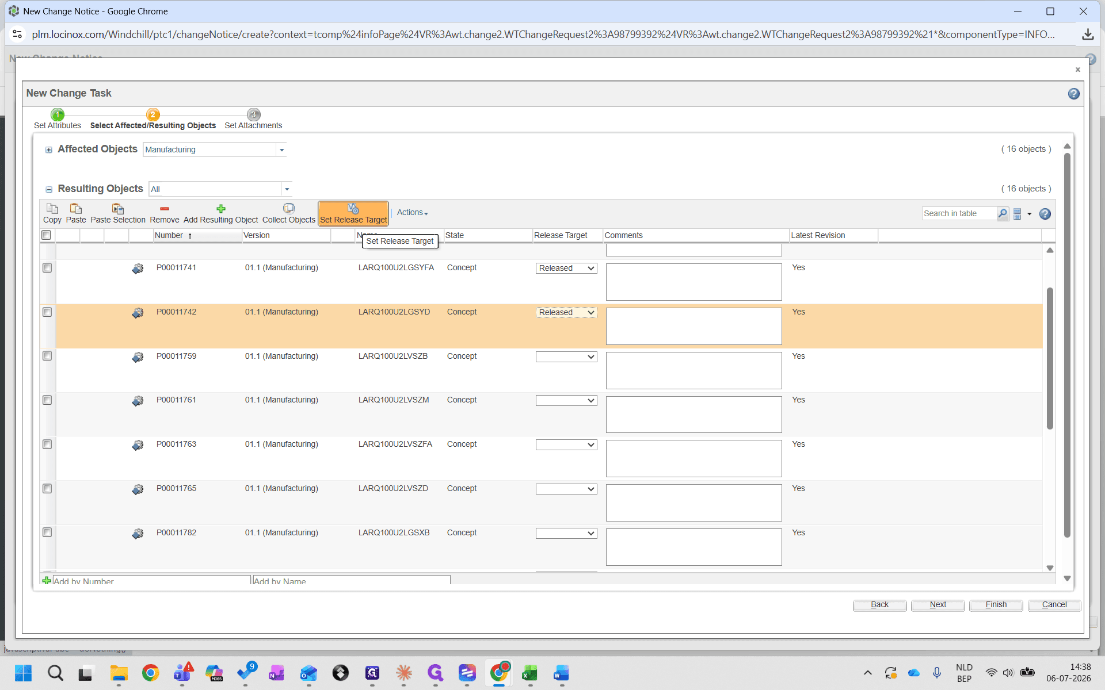
Task: Open Release Target dropdown for P00011759
Action: [x=566, y=357]
